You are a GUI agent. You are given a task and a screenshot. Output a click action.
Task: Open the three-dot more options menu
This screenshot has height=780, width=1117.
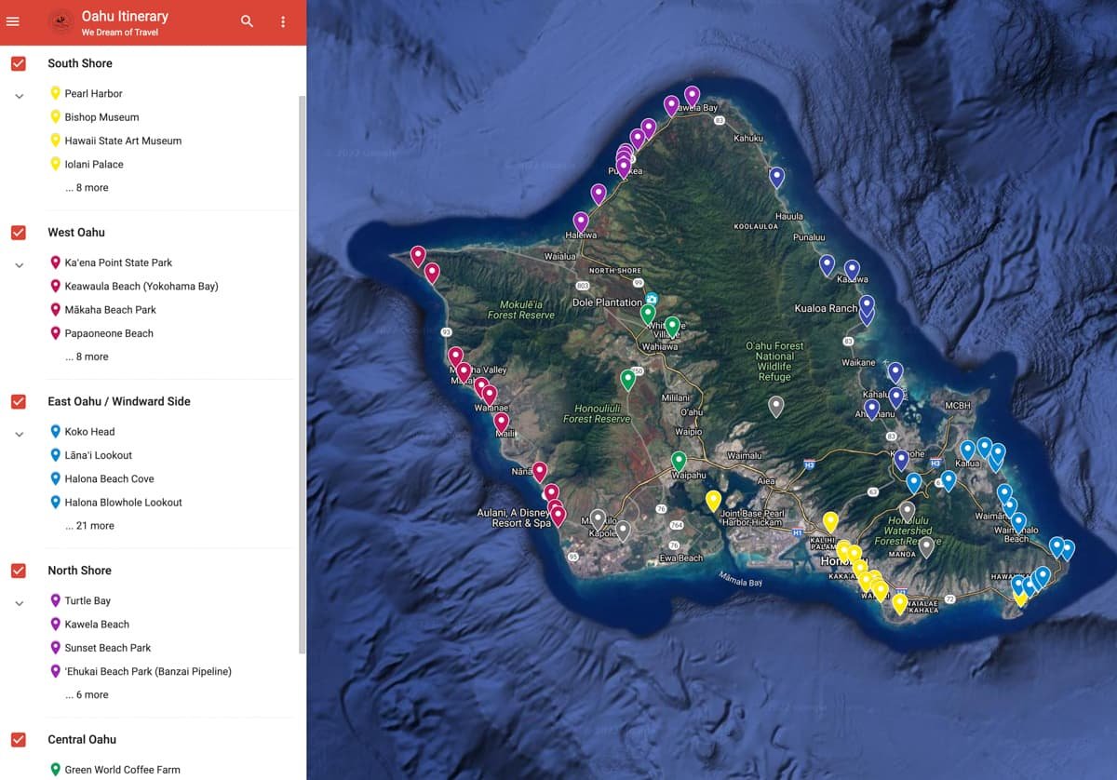click(283, 21)
